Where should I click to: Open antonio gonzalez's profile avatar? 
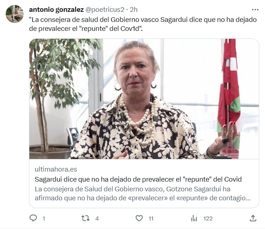(15, 14)
